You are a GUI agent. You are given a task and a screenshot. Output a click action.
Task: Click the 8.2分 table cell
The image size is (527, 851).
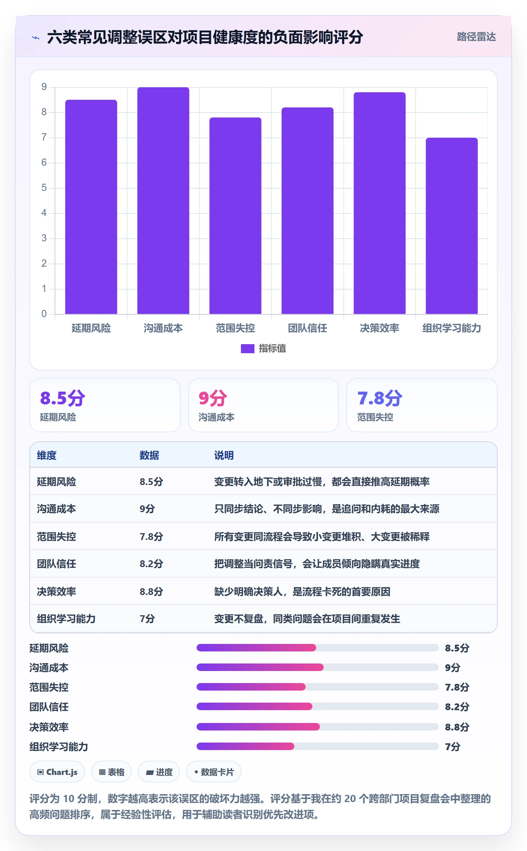151,564
